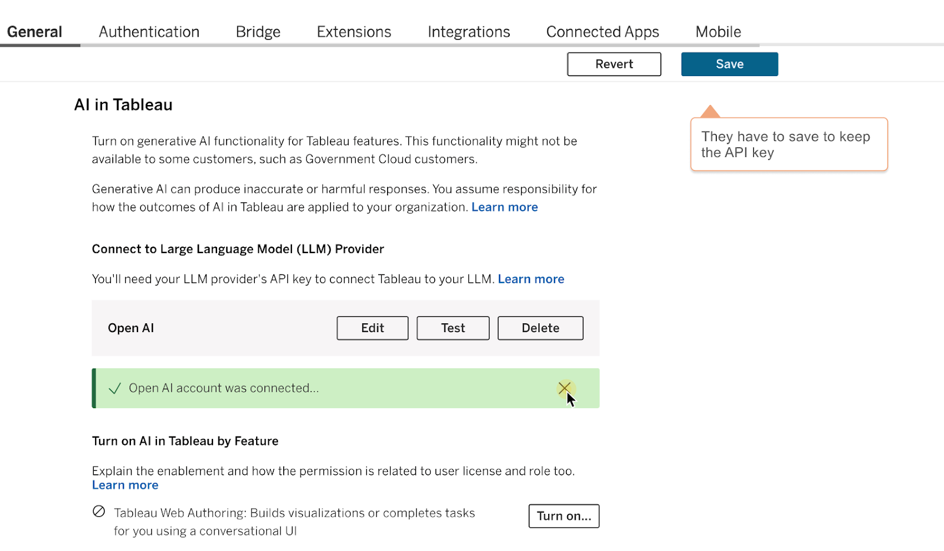
Task: Open the Integrations tab
Action: (x=468, y=31)
